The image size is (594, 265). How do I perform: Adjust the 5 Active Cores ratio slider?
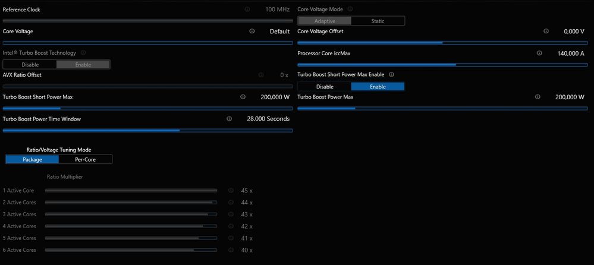pos(131,238)
